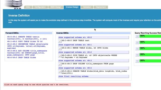Edit the DROP TABLE test inverse SMO

click(x=60, y=41)
